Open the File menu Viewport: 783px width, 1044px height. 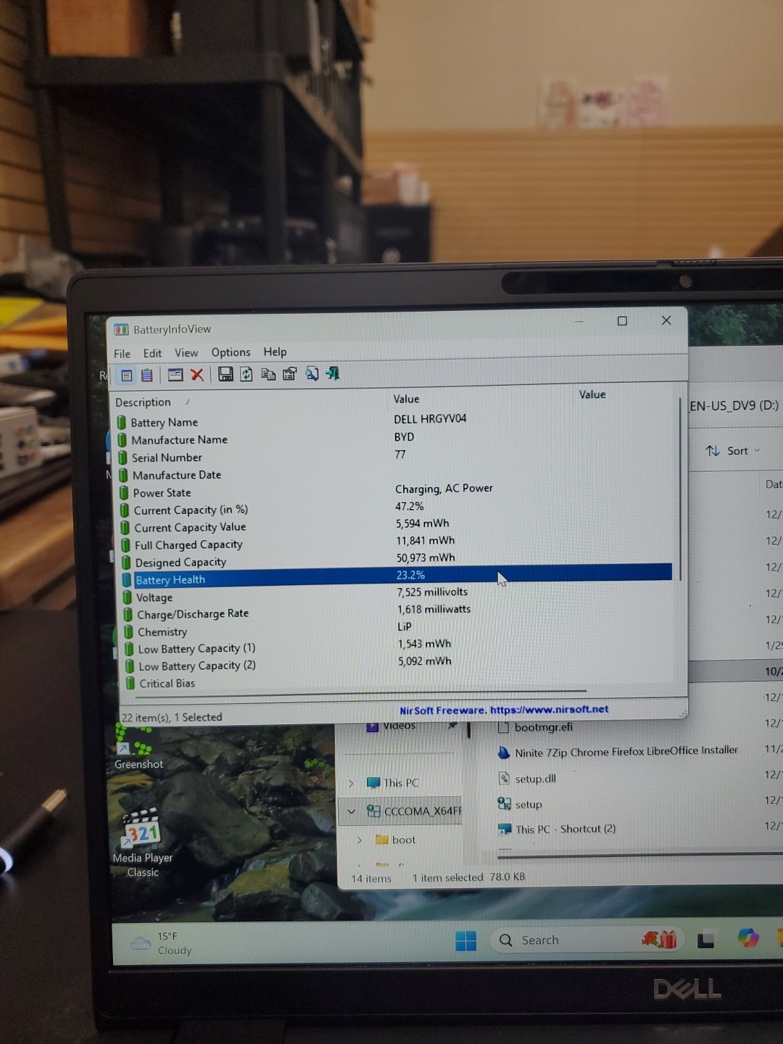tap(122, 354)
